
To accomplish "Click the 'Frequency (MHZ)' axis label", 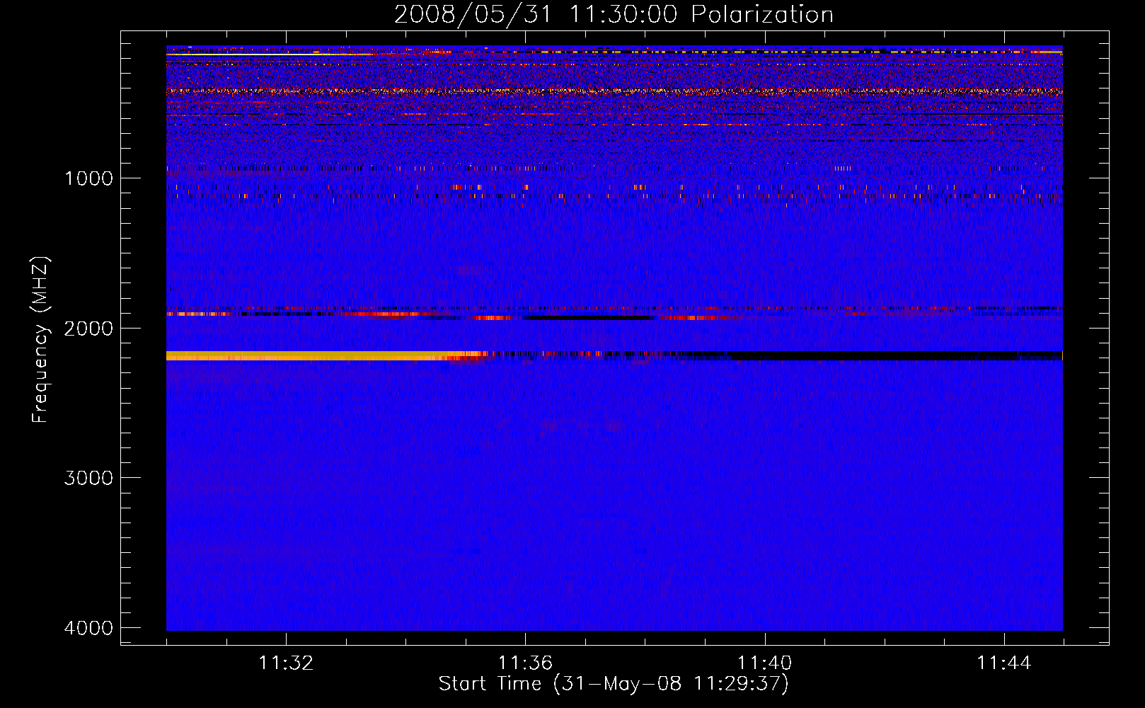I will tap(40, 339).
